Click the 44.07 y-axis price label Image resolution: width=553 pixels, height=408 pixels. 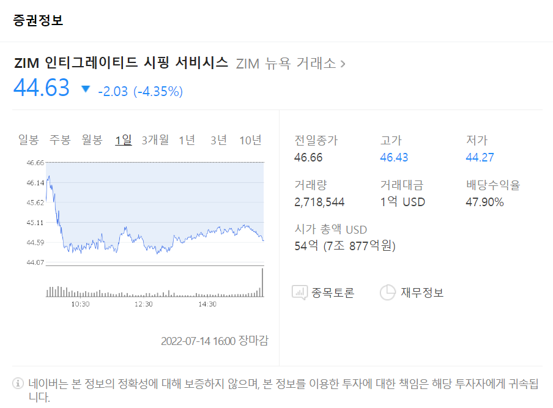35,262
